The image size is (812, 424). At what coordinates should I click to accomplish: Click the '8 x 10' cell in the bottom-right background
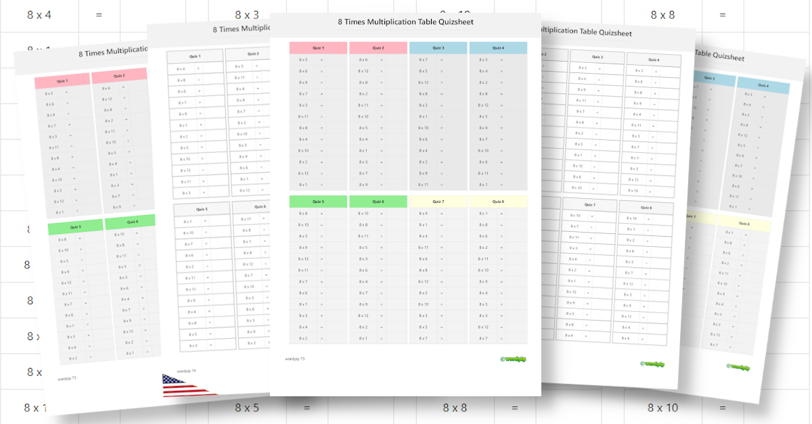[663, 408]
